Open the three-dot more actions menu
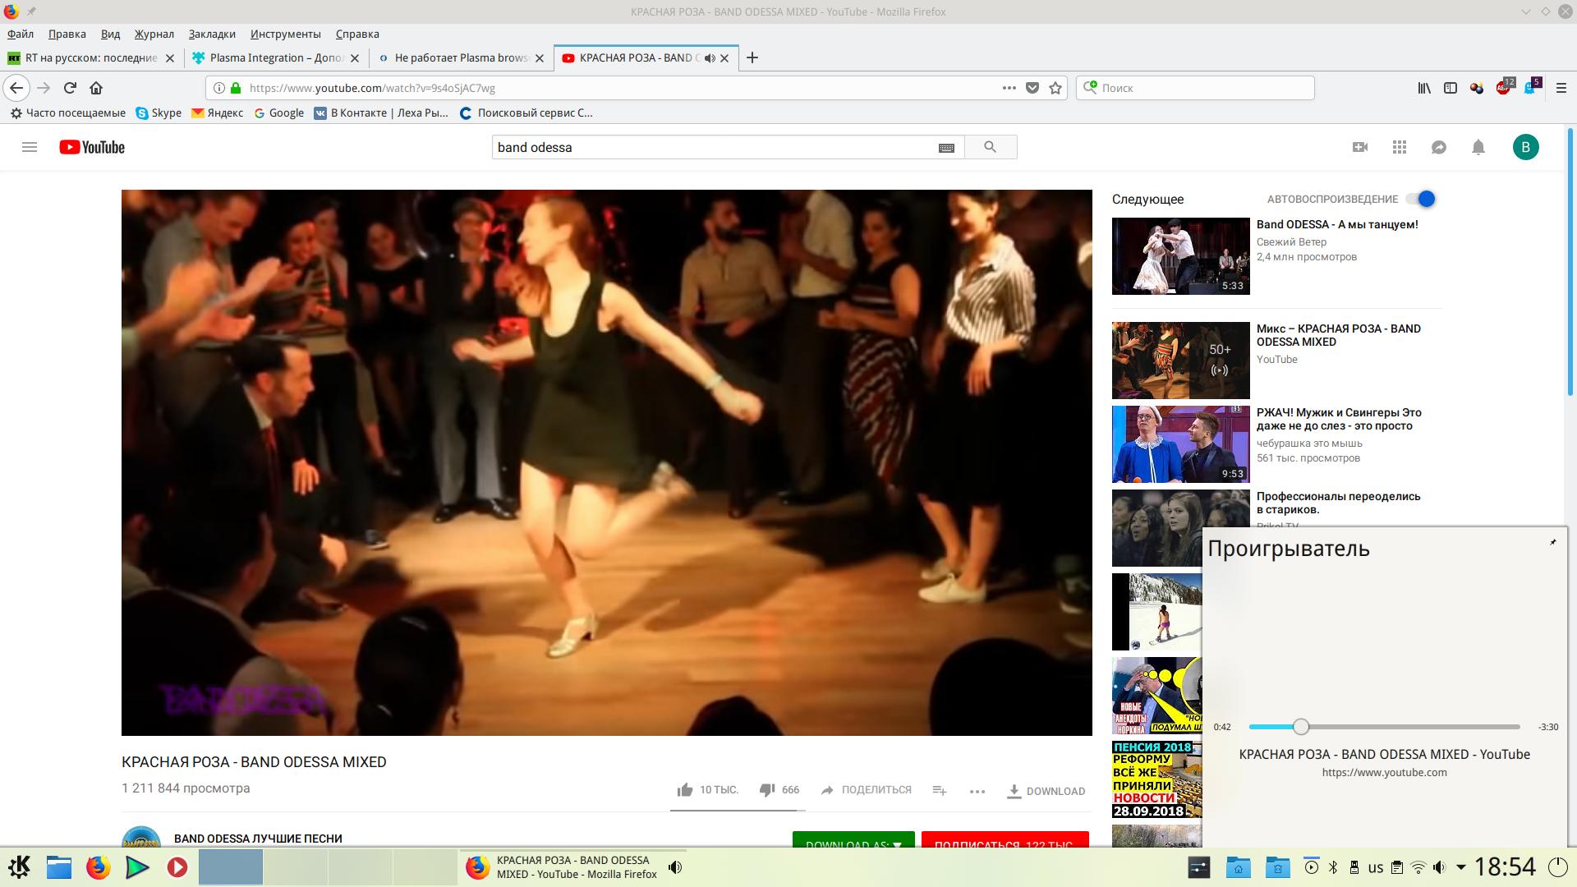The height and width of the screenshot is (887, 1577). [x=977, y=791]
